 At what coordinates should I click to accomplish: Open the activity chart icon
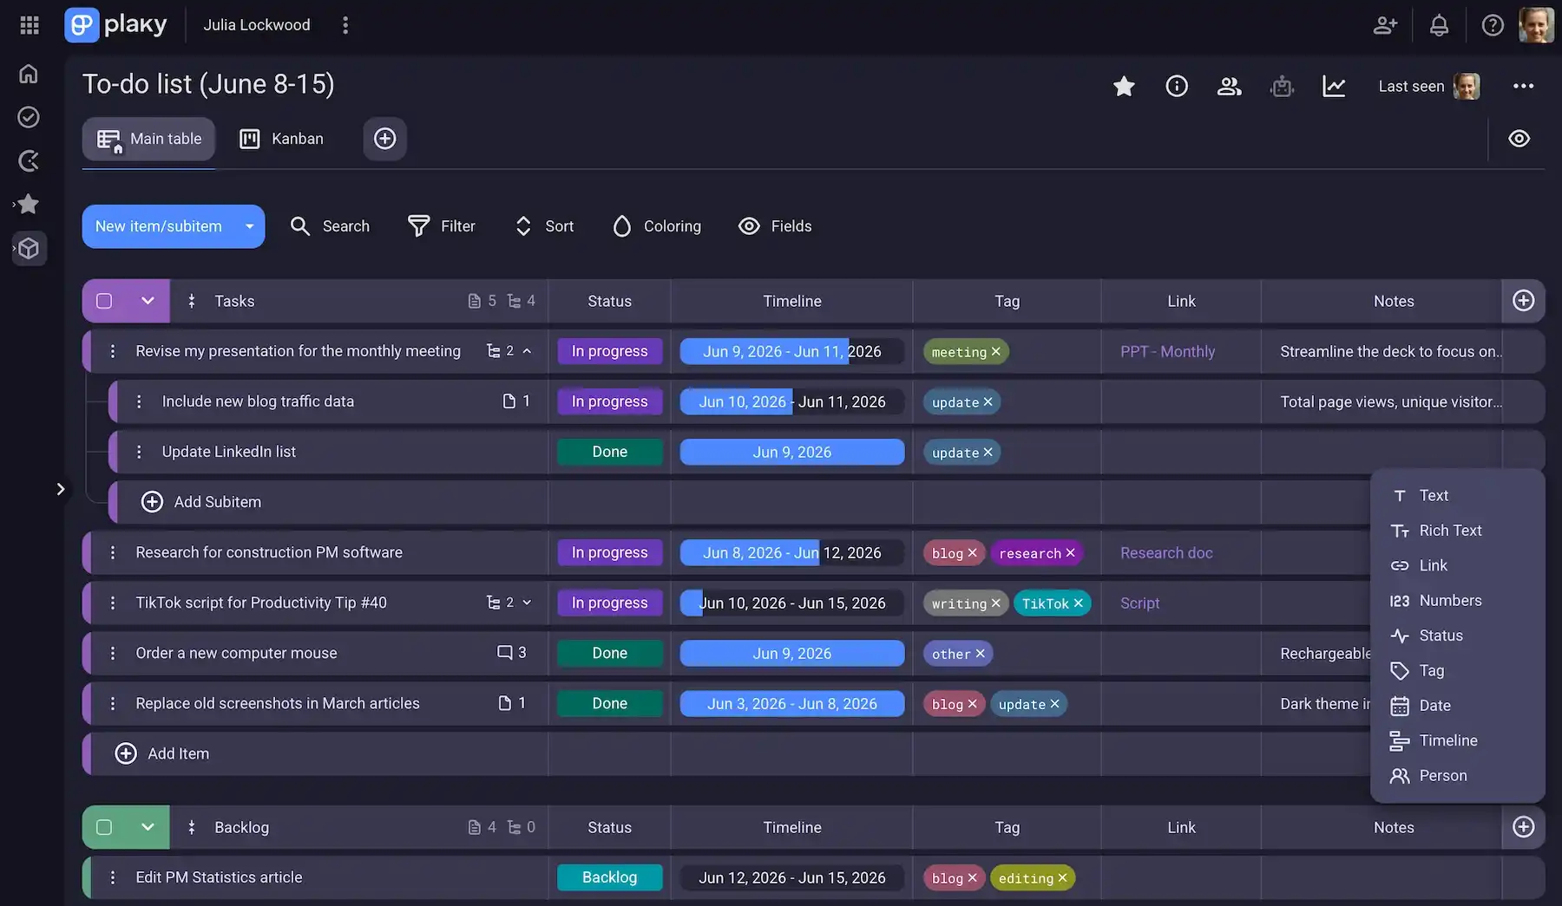click(1334, 86)
